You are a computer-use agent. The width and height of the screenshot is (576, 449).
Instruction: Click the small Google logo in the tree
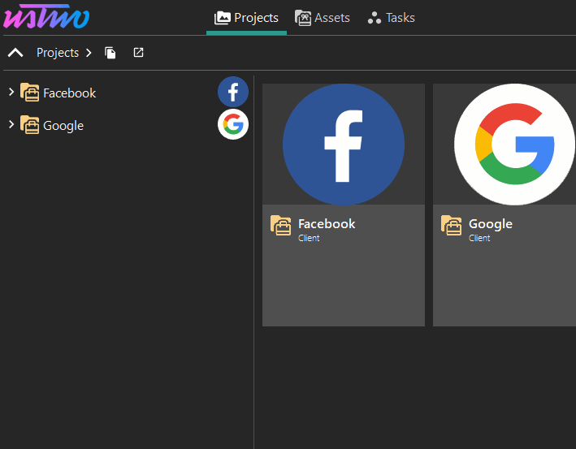[x=233, y=124]
